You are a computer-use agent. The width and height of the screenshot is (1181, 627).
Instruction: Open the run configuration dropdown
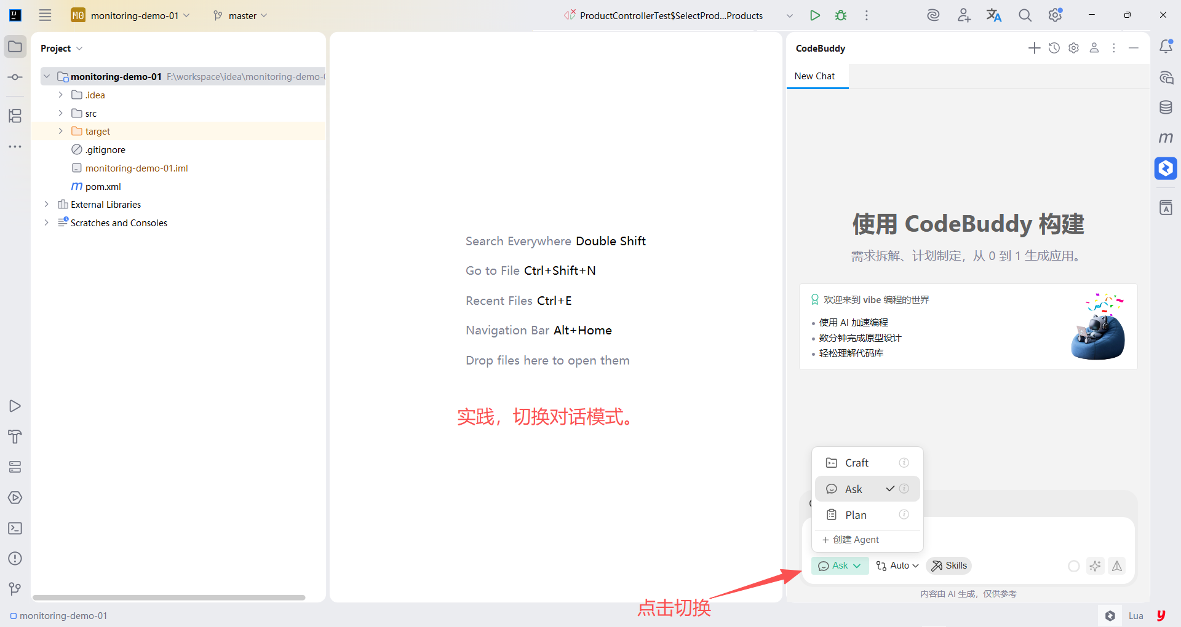pyautogui.click(x=790, y=15)
